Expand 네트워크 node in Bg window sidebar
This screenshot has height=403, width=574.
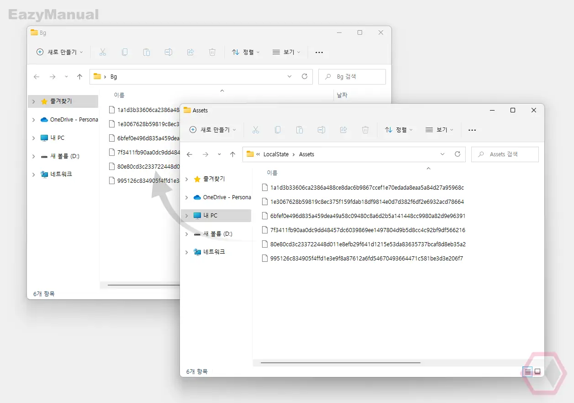(x=33, y=175)
